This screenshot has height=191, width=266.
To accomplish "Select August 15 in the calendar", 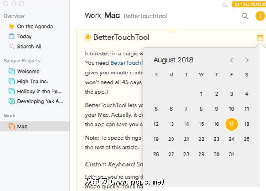I will [x=201, y=124].
